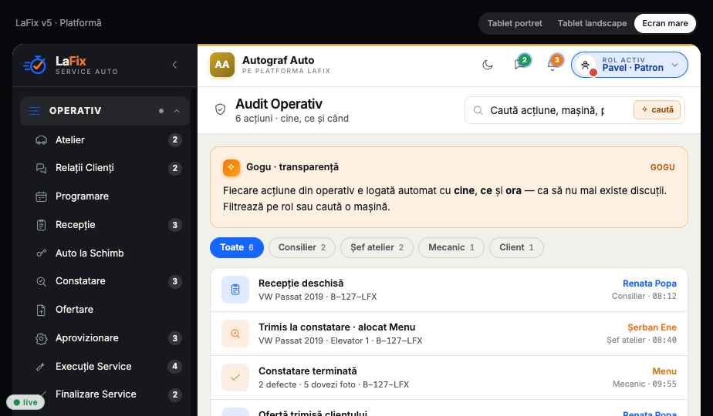Click the caută button
Viewport: 713px width, 416px height.
click(x=657, y=110)
